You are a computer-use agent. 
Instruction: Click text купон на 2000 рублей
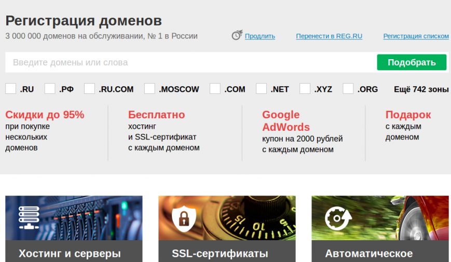coord(302,139)
